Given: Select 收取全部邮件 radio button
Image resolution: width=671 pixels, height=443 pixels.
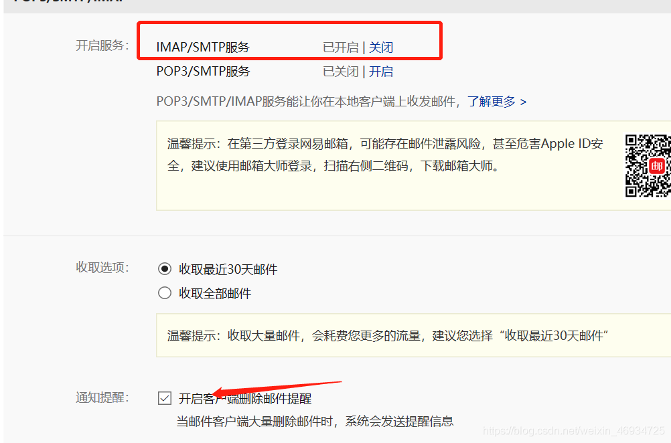Looking at the screenshot, I should coord(165,293).
